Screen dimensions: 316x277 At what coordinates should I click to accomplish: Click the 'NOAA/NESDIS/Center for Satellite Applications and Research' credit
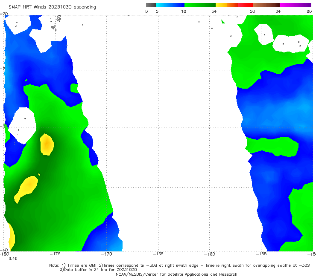coord(176,274)
